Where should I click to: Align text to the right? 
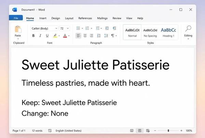pos(92,36)
